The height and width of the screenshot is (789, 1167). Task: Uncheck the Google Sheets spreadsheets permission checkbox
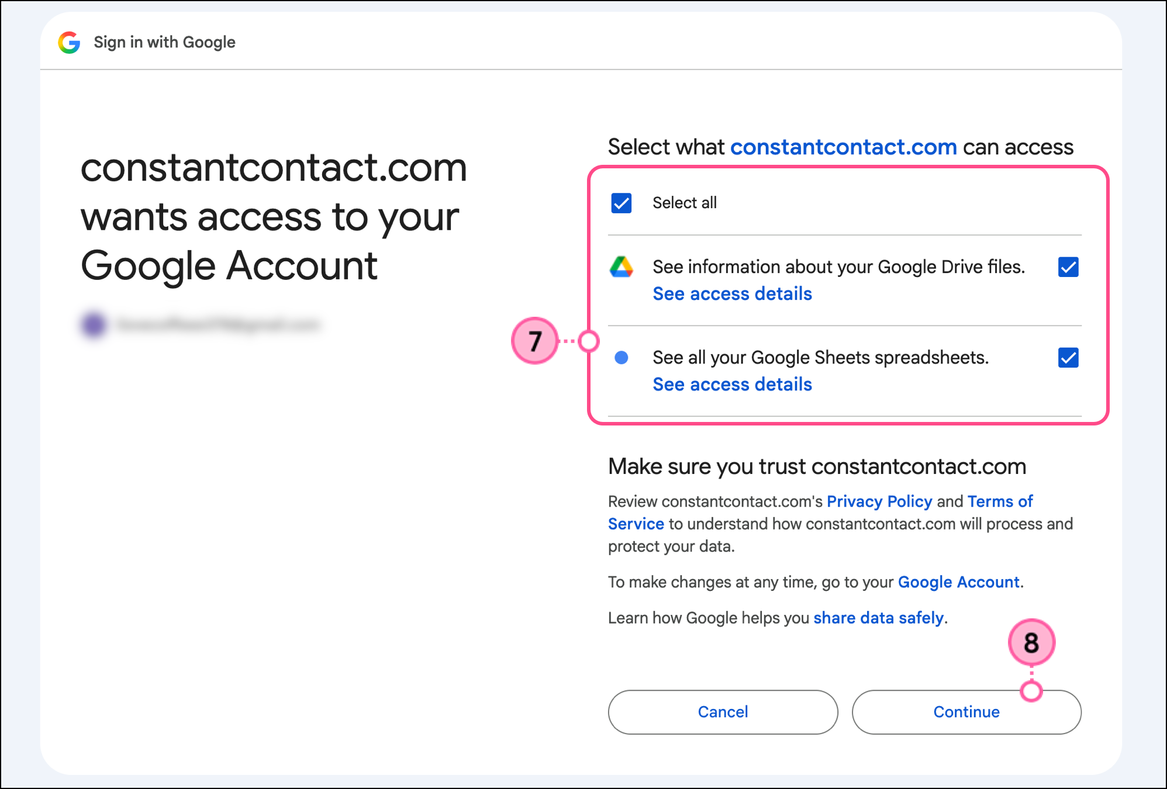tap(1068, 358)
